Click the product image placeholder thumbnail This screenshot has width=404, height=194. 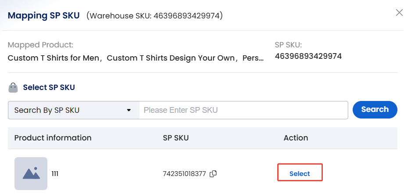coord(31,173)
